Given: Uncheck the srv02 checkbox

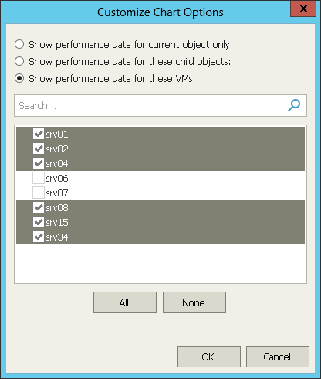Looking at the screenshot, I should coord(39,149).
